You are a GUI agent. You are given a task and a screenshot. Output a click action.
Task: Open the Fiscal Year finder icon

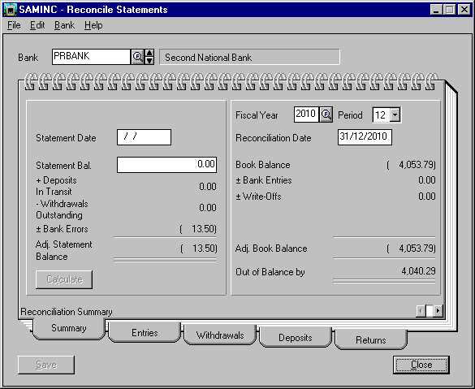(x=326, y=115)
